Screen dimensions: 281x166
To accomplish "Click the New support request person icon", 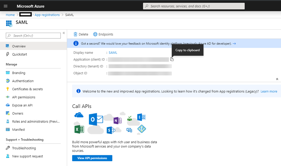I will 8,156.
